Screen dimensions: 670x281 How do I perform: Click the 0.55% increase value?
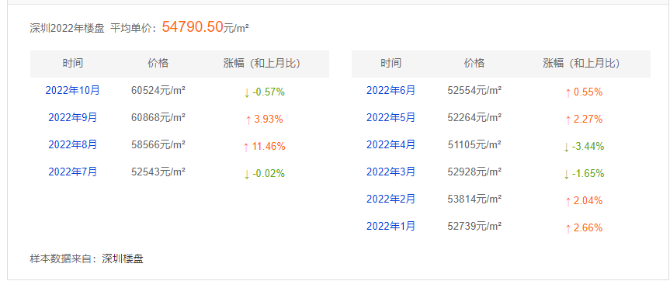pyautogui.click(x=588, y=92)
